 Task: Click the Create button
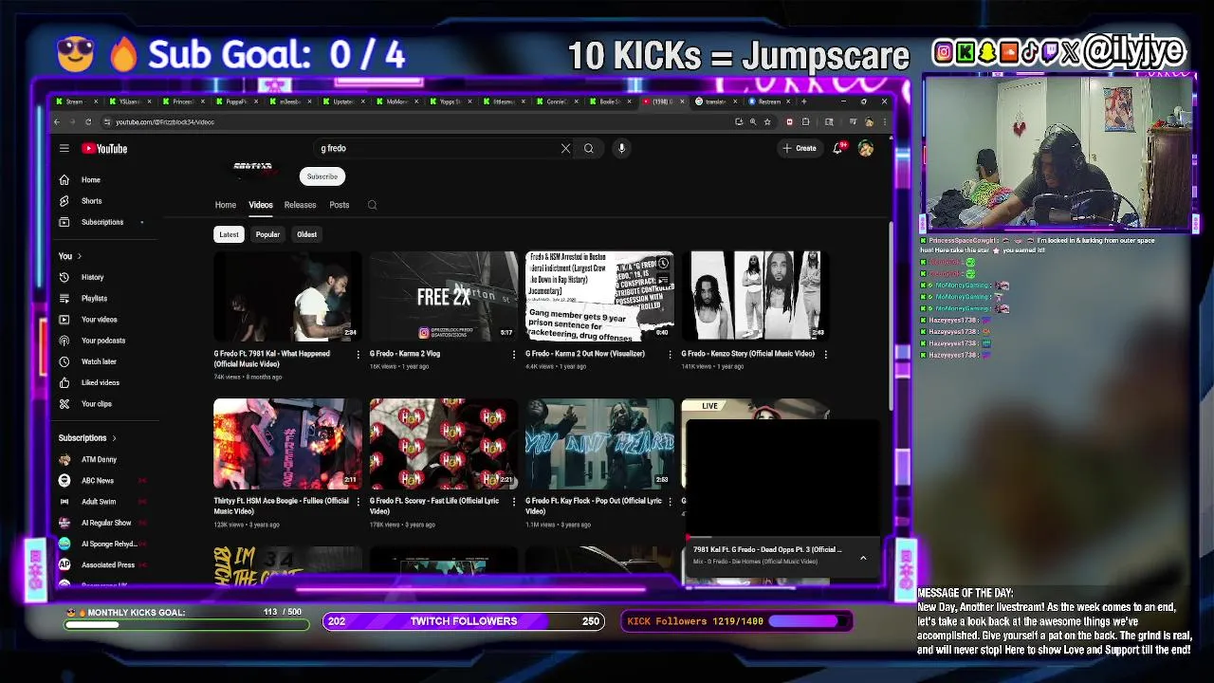click(x=800, y=148)
